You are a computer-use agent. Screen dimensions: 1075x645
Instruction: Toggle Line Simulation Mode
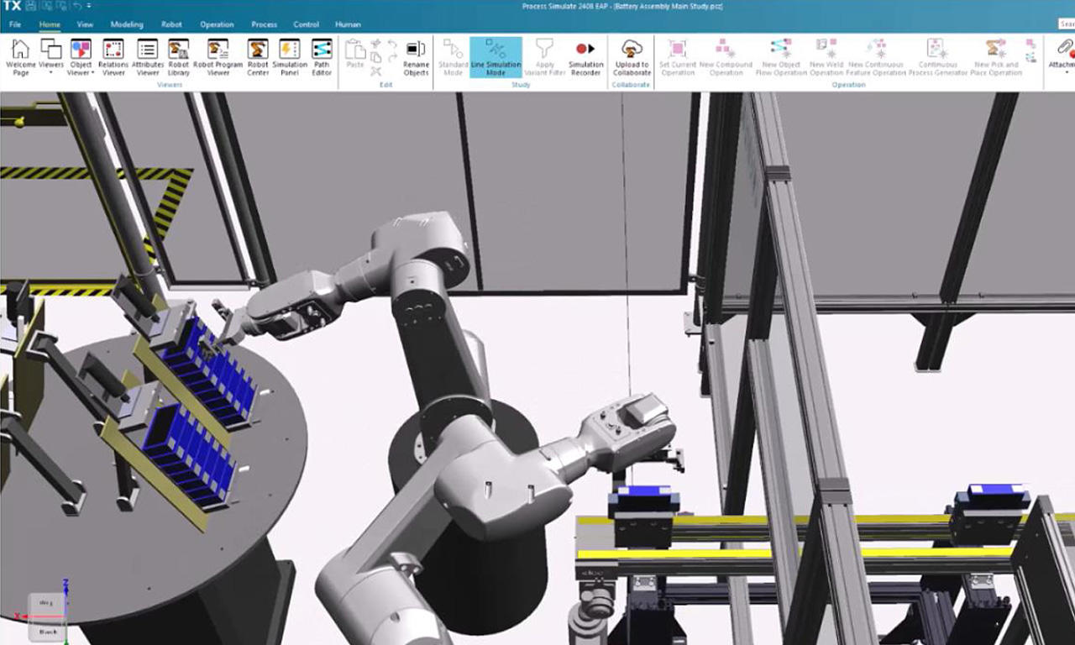point(496,57)
